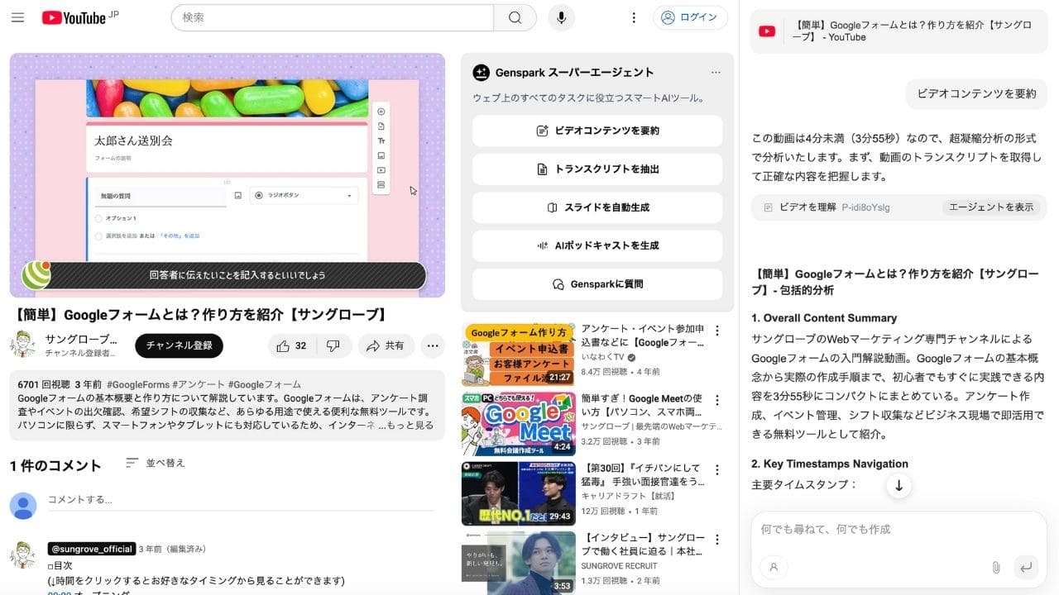Click person icon in chat input box
1059x595 pixels.
pyautogui.click(x=774, y=567)
